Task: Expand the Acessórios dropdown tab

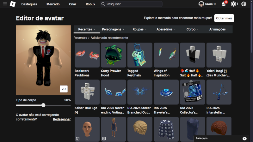Action: tap(166, 29)
